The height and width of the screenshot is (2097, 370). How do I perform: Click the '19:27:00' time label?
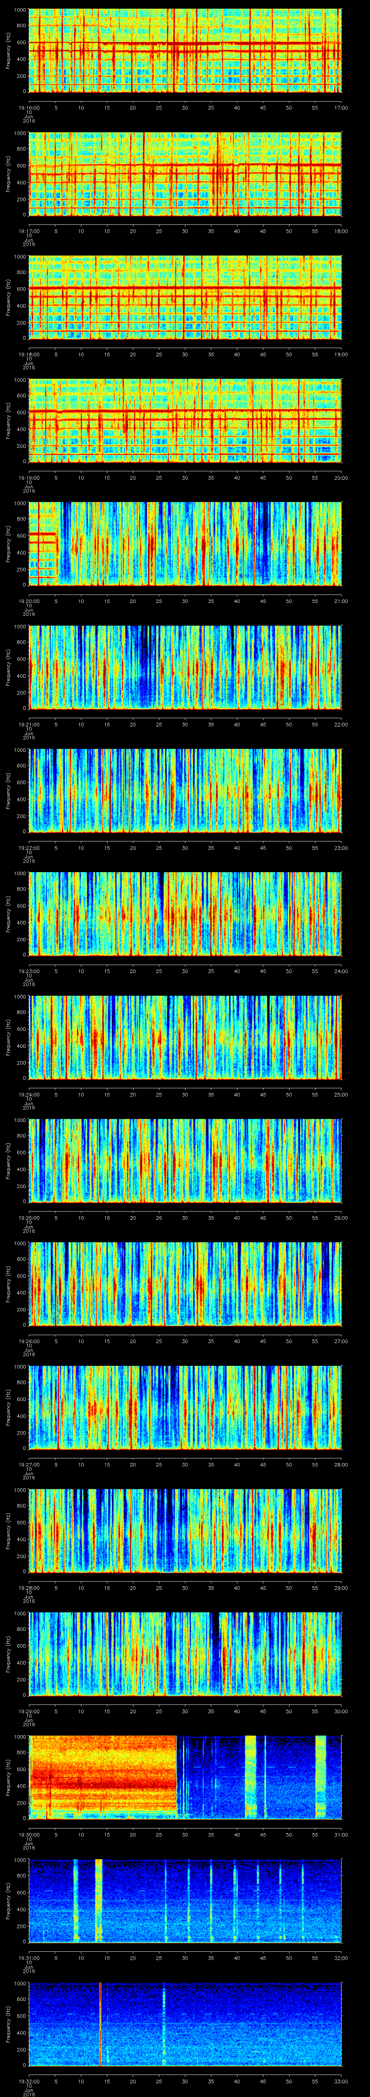[29, 1464]
